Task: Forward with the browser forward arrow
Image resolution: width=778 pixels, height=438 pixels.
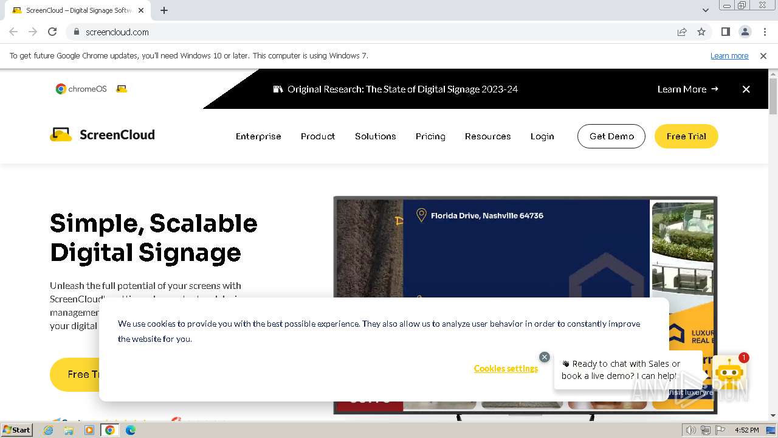Action: 33,32
